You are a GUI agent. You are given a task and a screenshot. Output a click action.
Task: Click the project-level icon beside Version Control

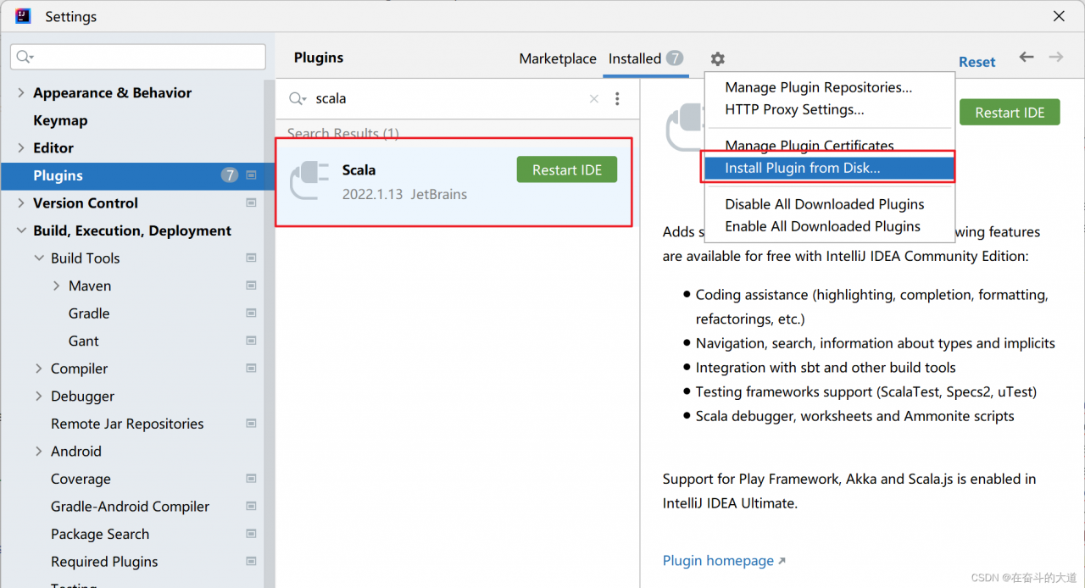click(251, 203)
